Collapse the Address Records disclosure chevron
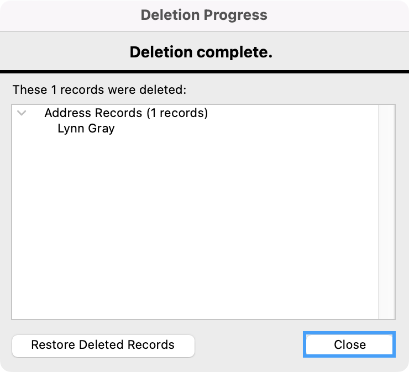This screenshot has width=409, height=372. pos(22,113)
